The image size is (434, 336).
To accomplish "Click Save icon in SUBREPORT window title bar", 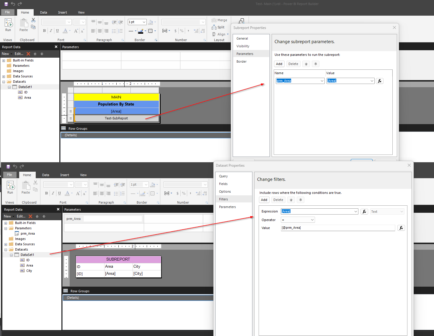I will (8, 166).
